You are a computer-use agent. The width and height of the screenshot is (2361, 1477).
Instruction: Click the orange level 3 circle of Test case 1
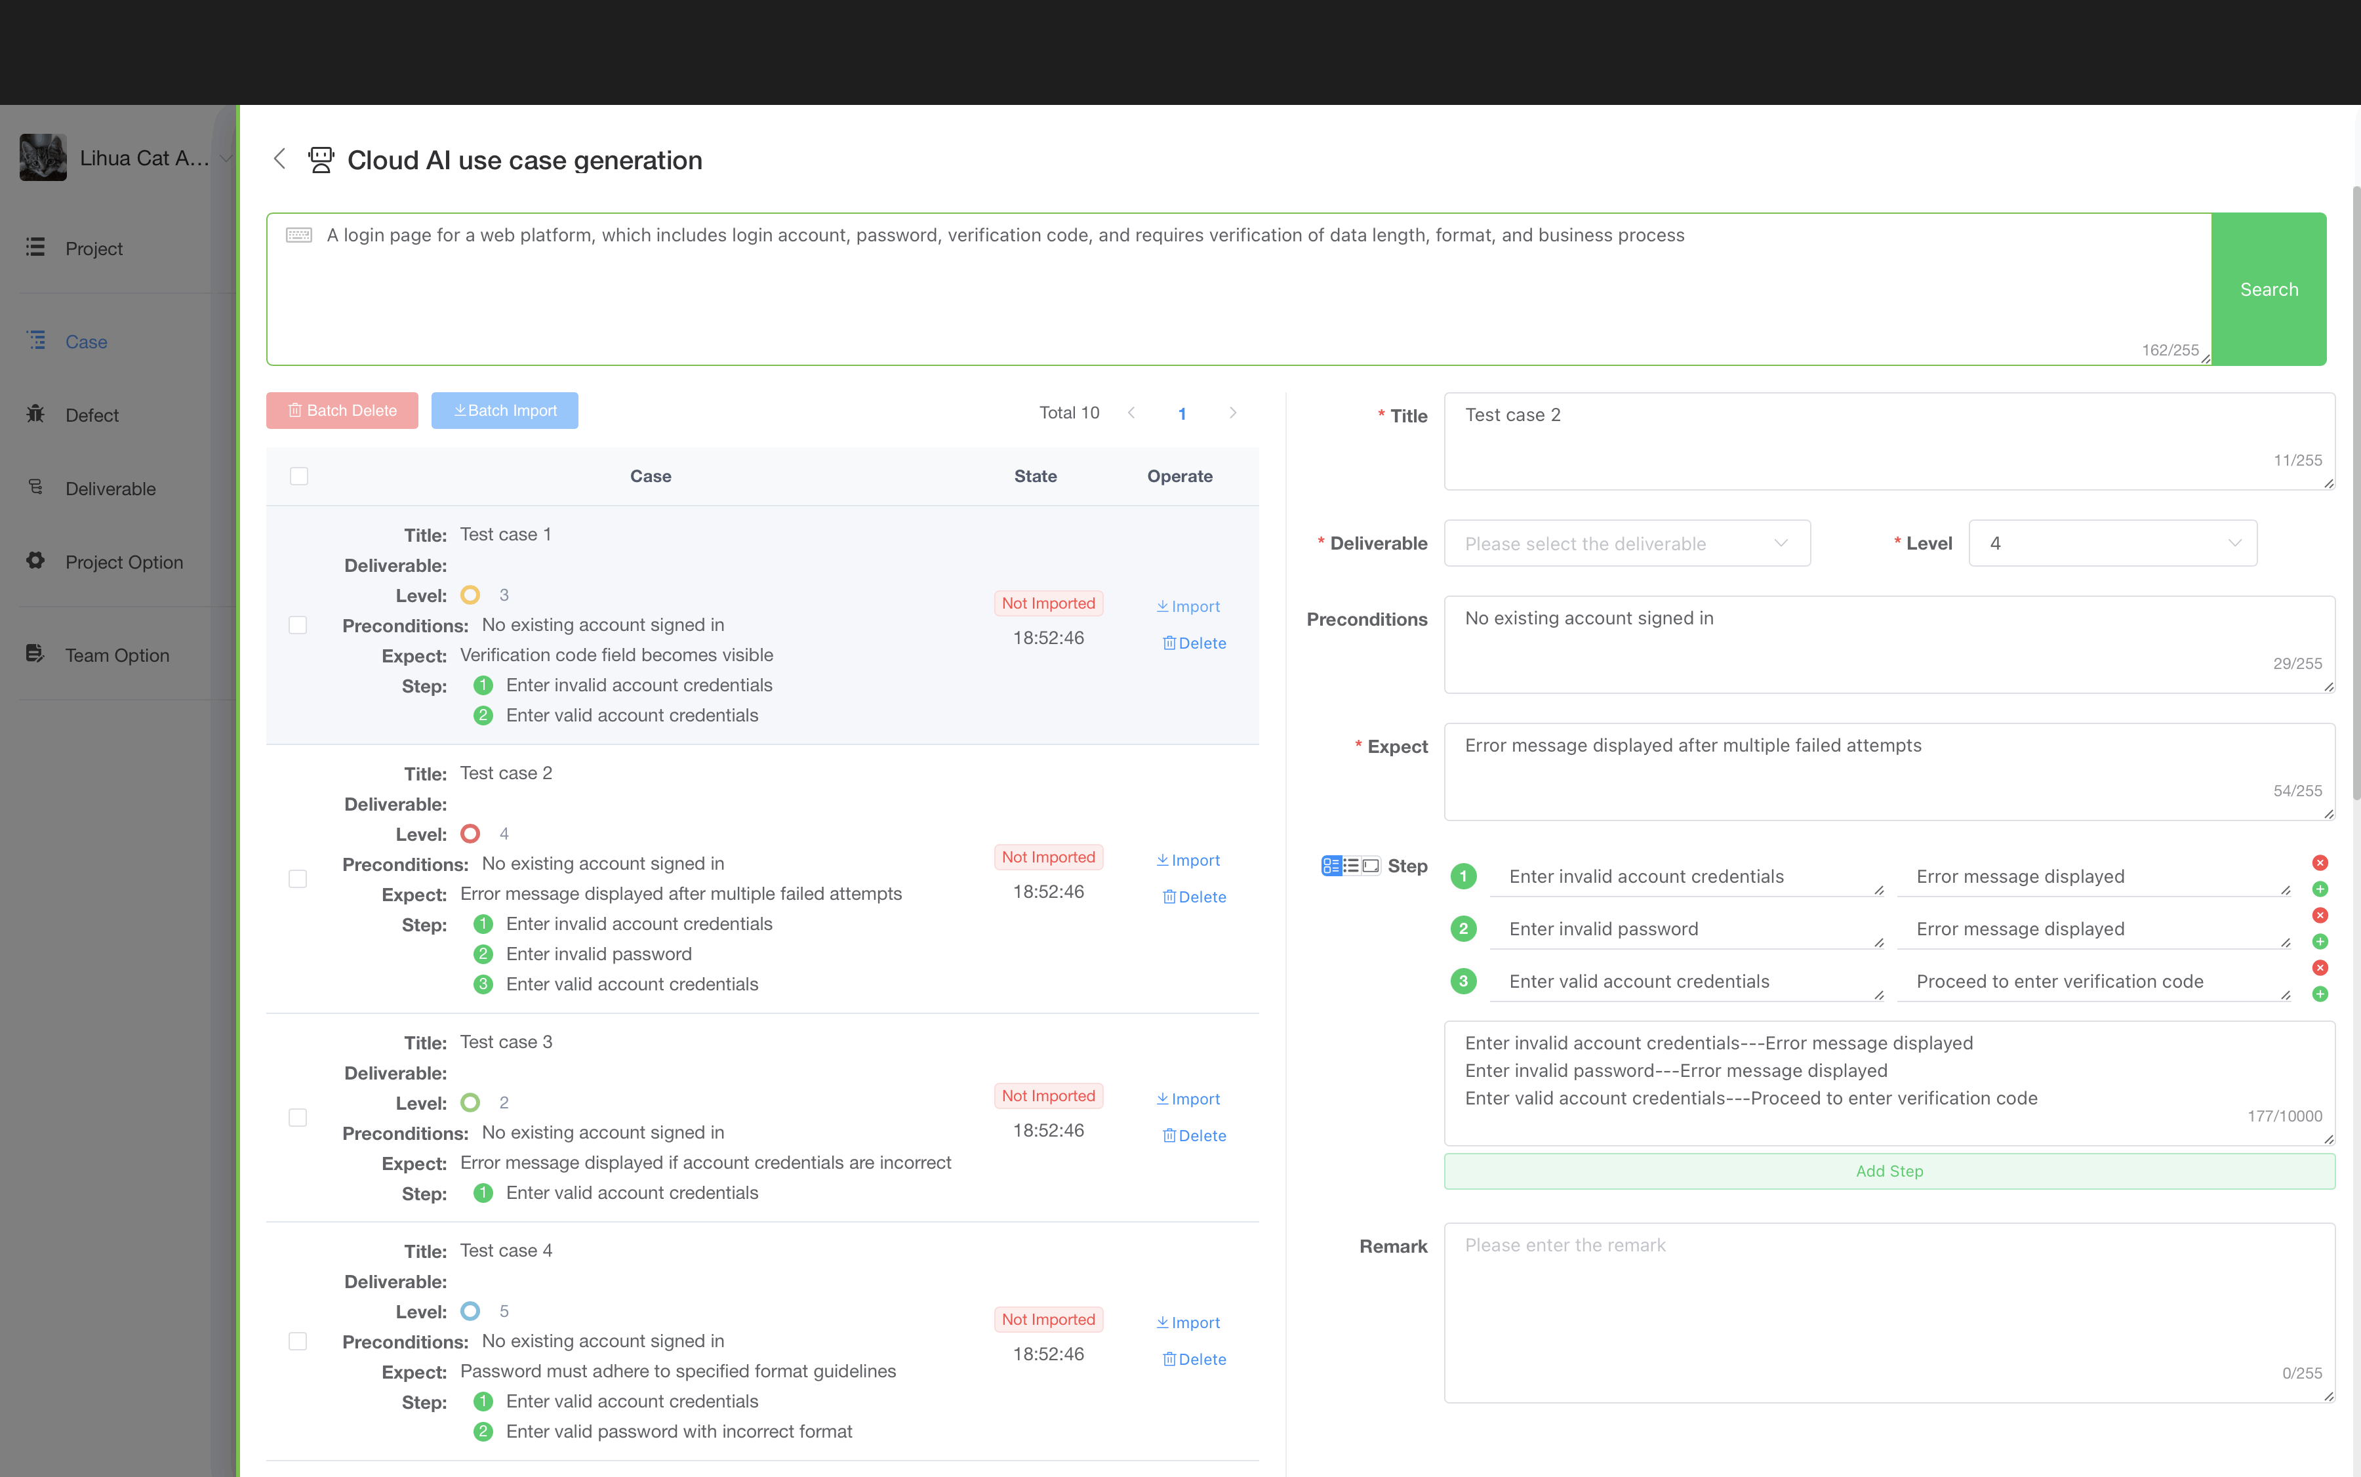(x=470, y=595)
